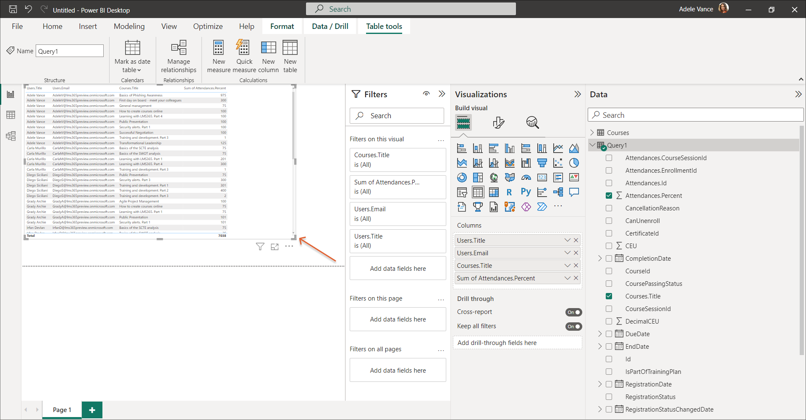Select the Python visual icon

[x=526, y=192]
